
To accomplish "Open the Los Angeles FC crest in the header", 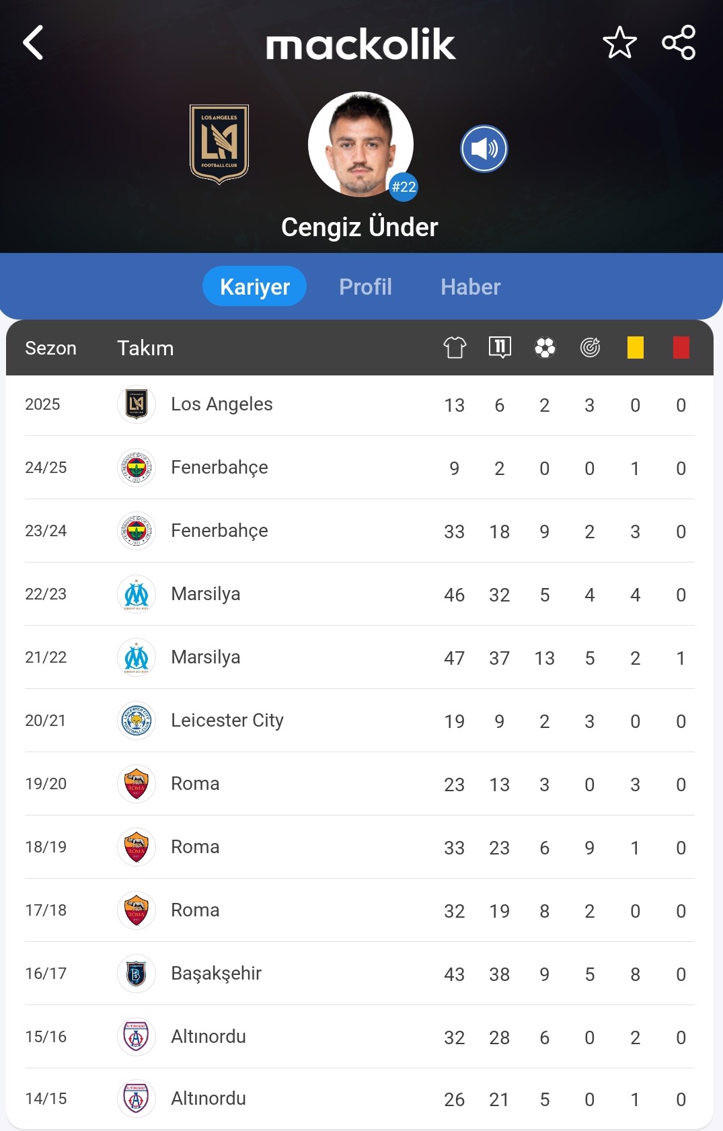I will (x=219, y=144).
